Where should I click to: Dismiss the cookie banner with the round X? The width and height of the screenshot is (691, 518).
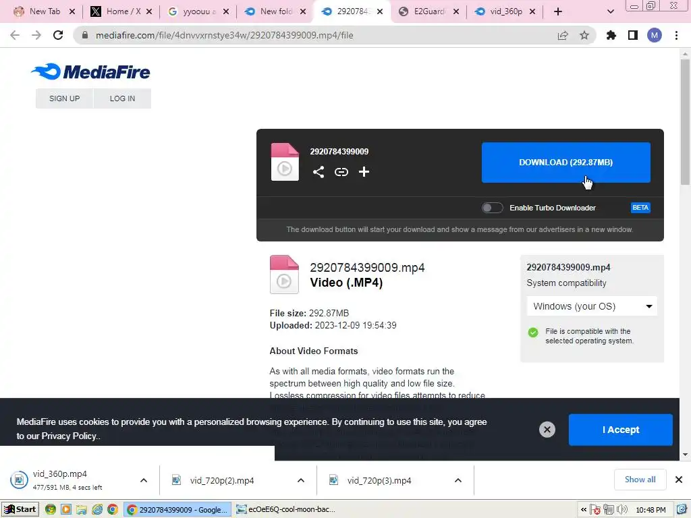tap(547, 430)
